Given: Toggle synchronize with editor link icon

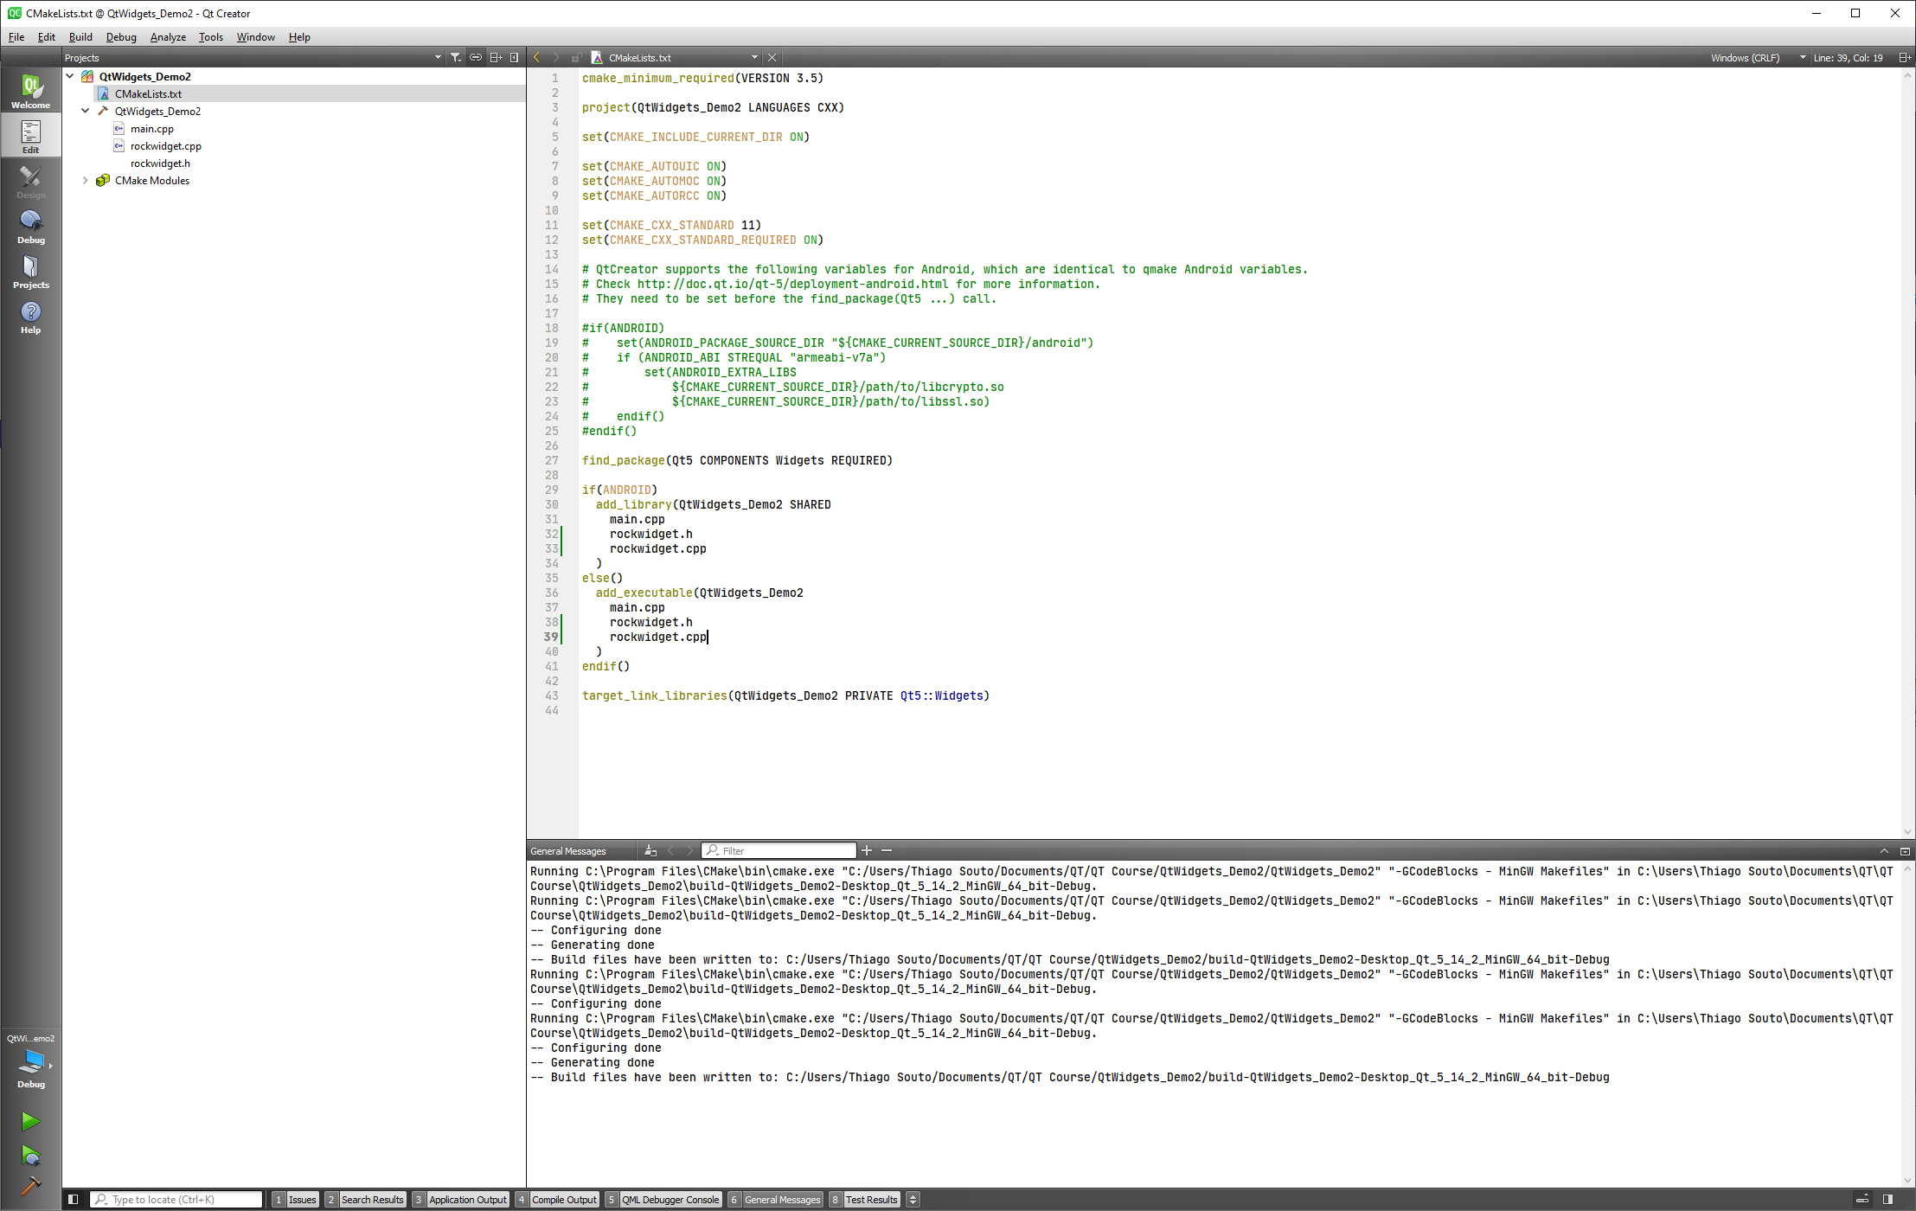Looking at the screenshot, I should click(x=476, y=58).
